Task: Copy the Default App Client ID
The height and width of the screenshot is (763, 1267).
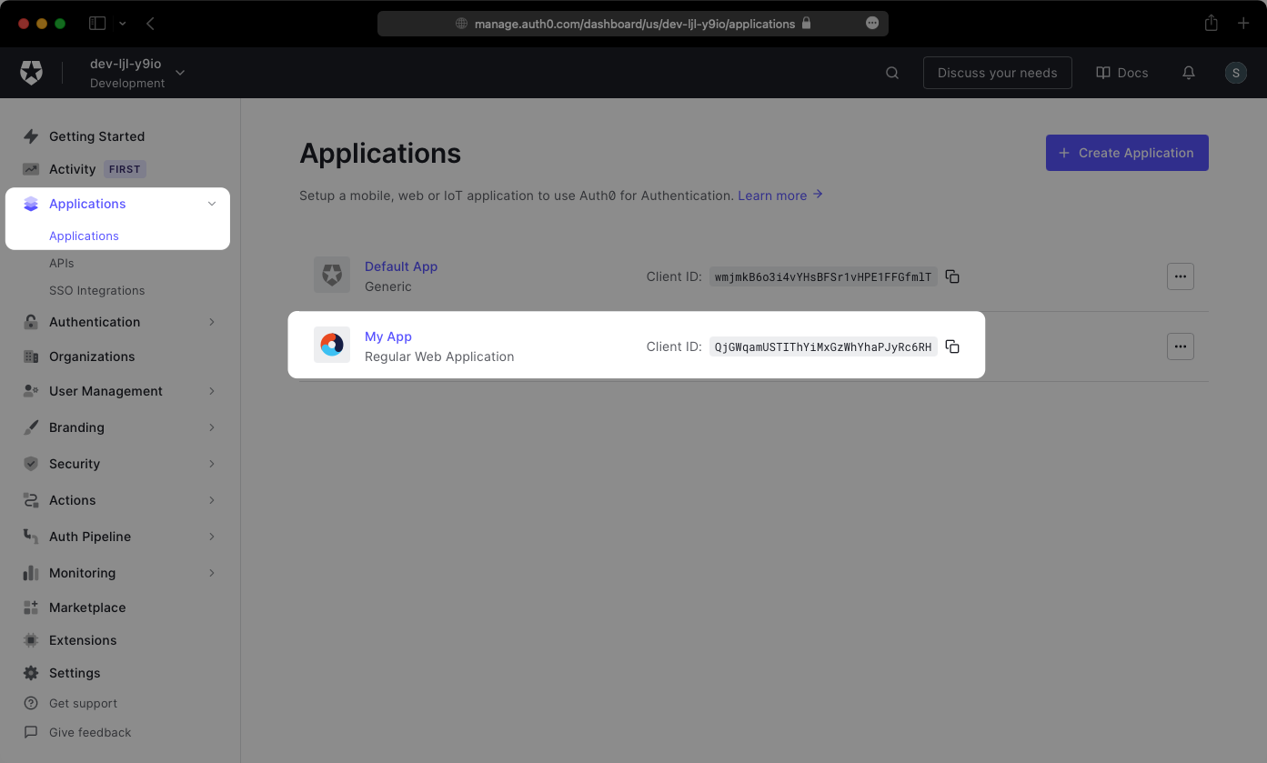Action: [x=951, y=276]
